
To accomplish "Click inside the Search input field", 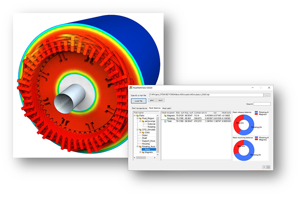I will (262, 104).
